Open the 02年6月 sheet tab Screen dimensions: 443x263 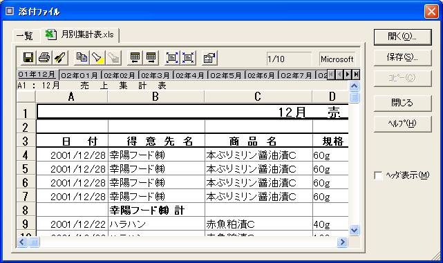[x=261, y=75]
